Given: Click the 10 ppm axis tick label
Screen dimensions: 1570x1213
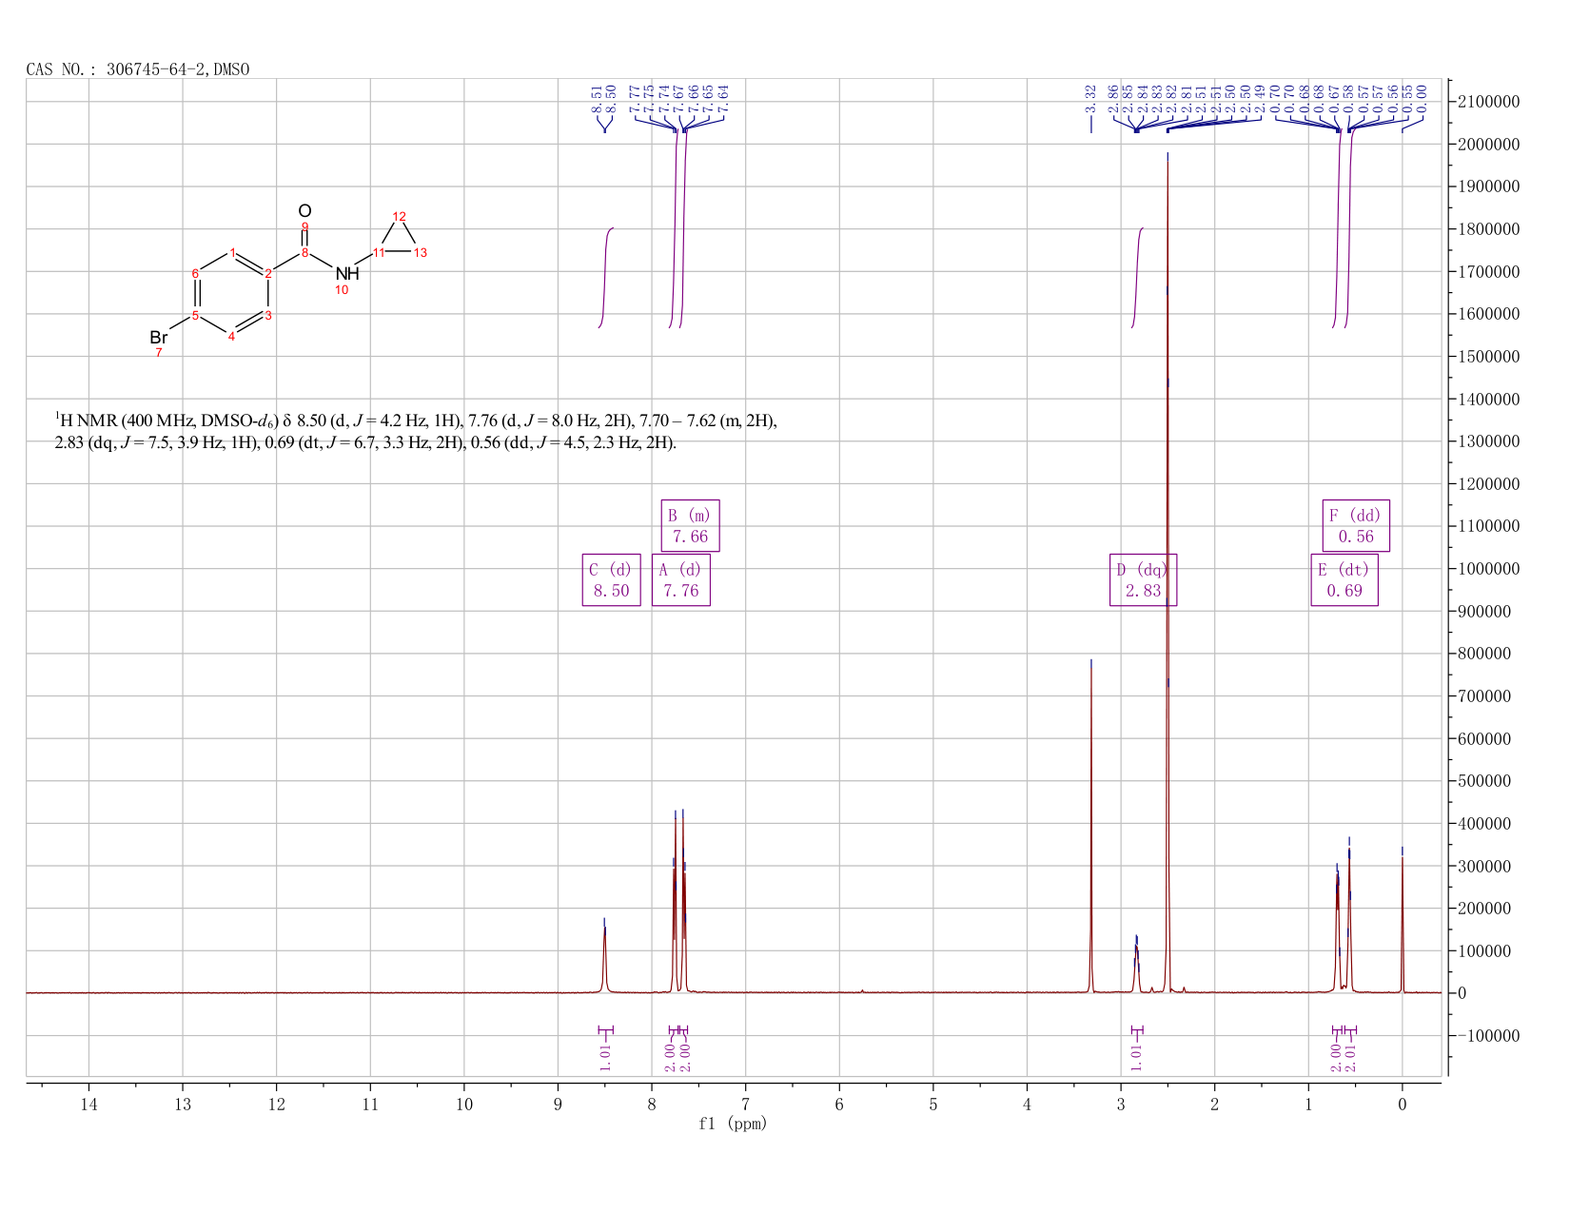Looking at the screenshot, I should coord(463,1105).
